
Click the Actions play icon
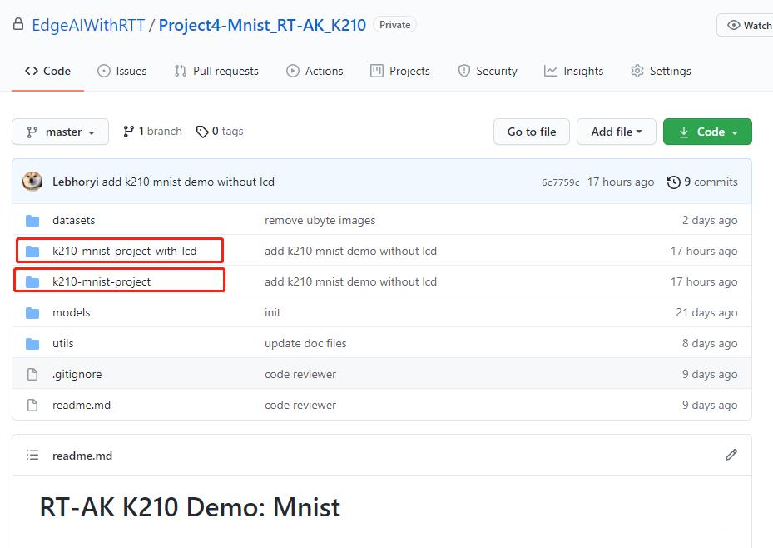(x=293, y=71)
